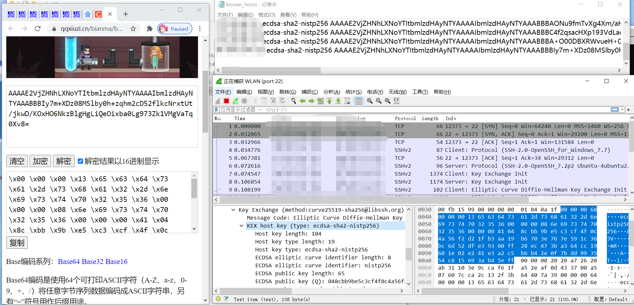The width and height of the screenshot is (634, 305).
Task: Open Wireshark 捕获 (Capture) menu
Action: [310, 92]
